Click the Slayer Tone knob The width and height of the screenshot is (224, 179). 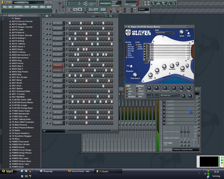pyautogui.click(x=151, y=75)
